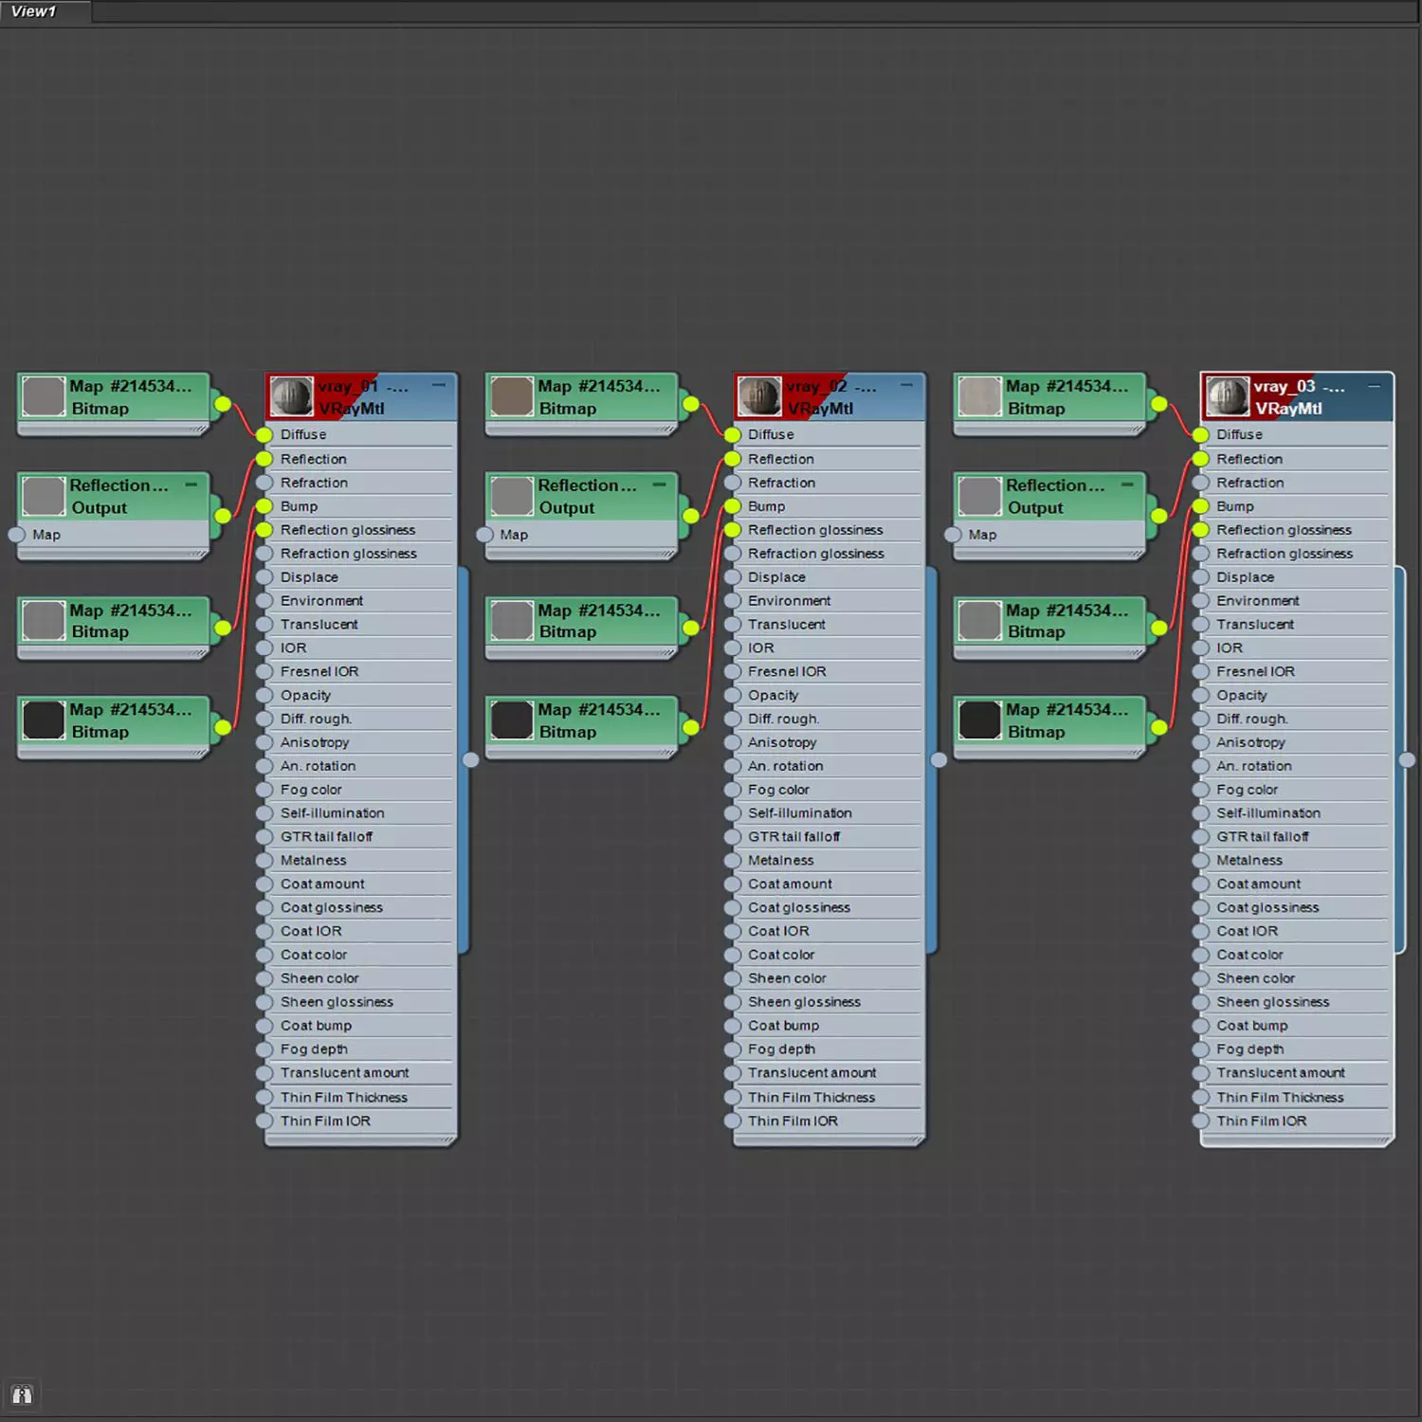Click the Metalness input socket on vray_02
1422x1422 pixels.
click(x=732, y=861)
